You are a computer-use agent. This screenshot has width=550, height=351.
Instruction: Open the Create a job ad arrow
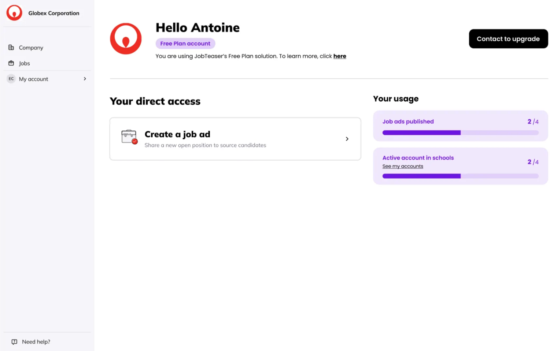tap(347, 139)
